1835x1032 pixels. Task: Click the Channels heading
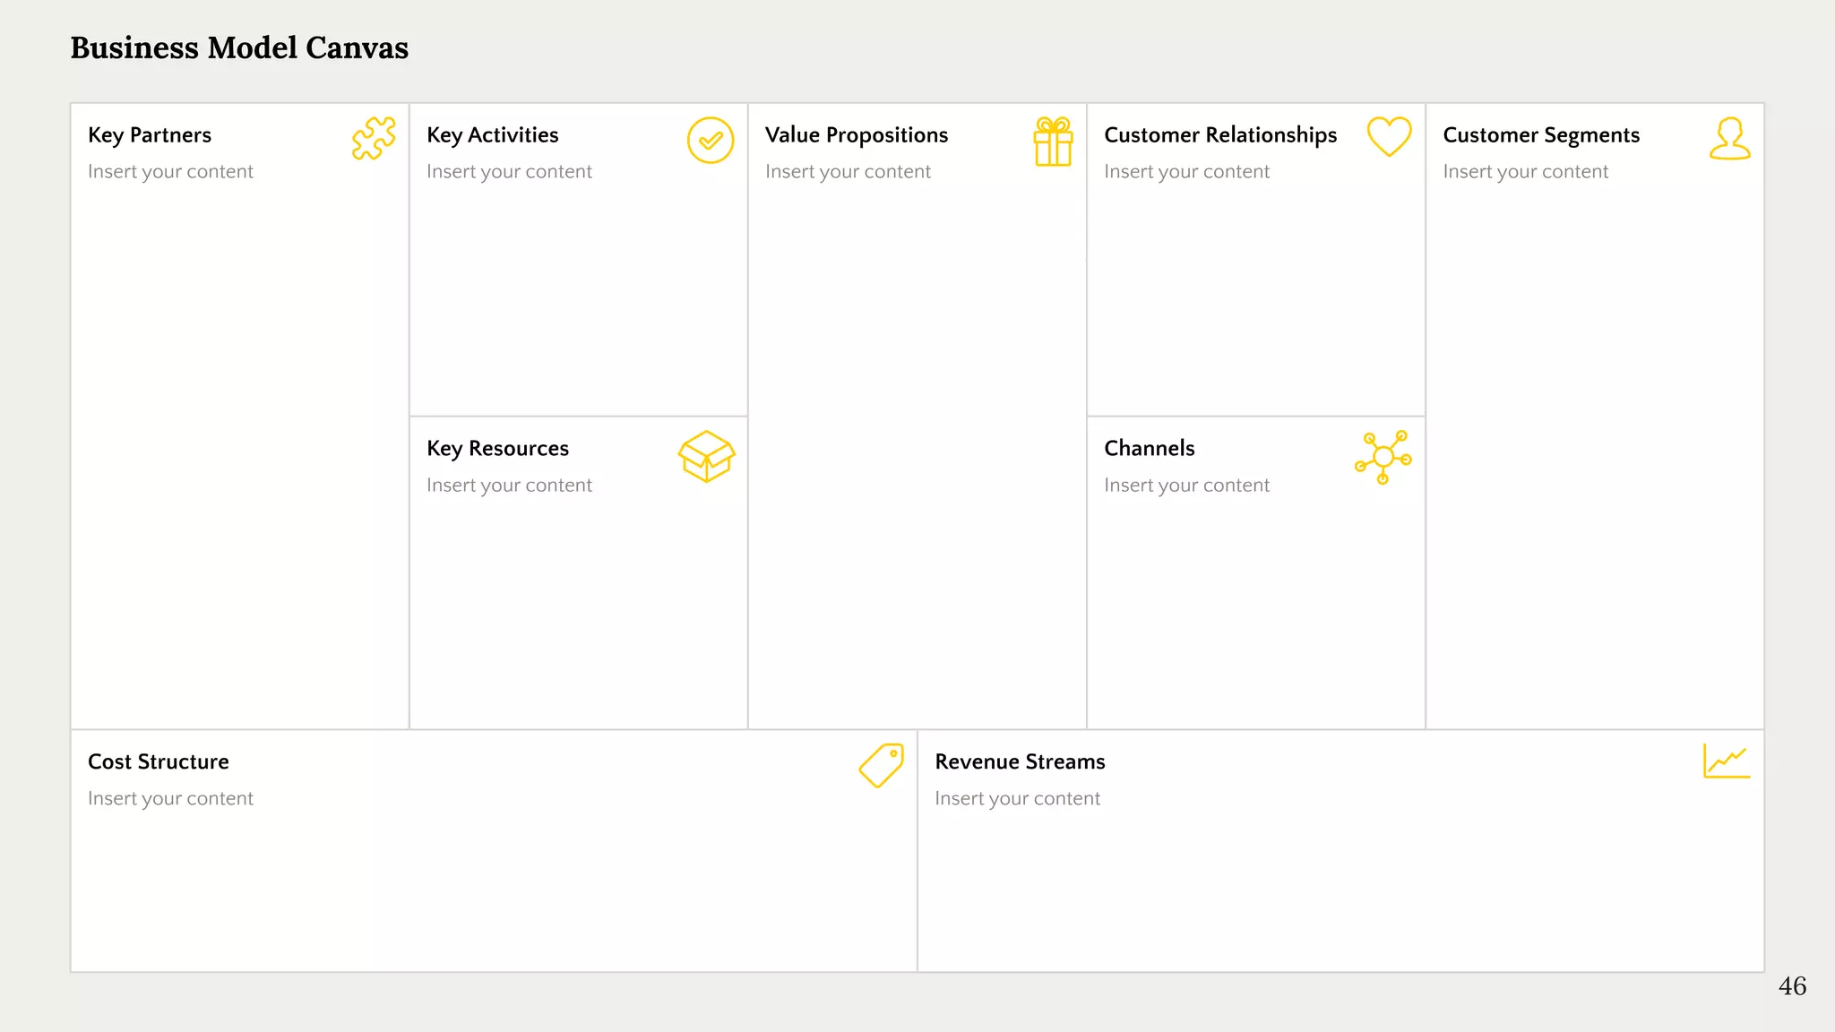(1150, 448)
